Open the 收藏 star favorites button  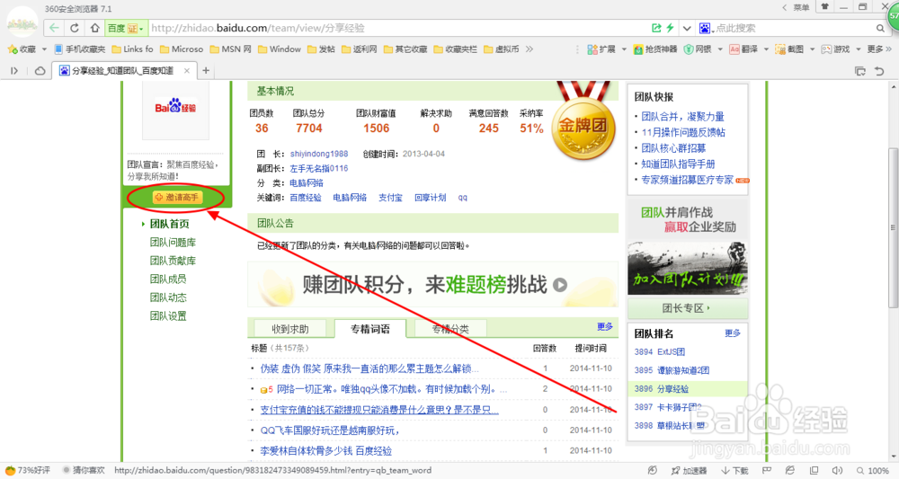click(22, 49)
